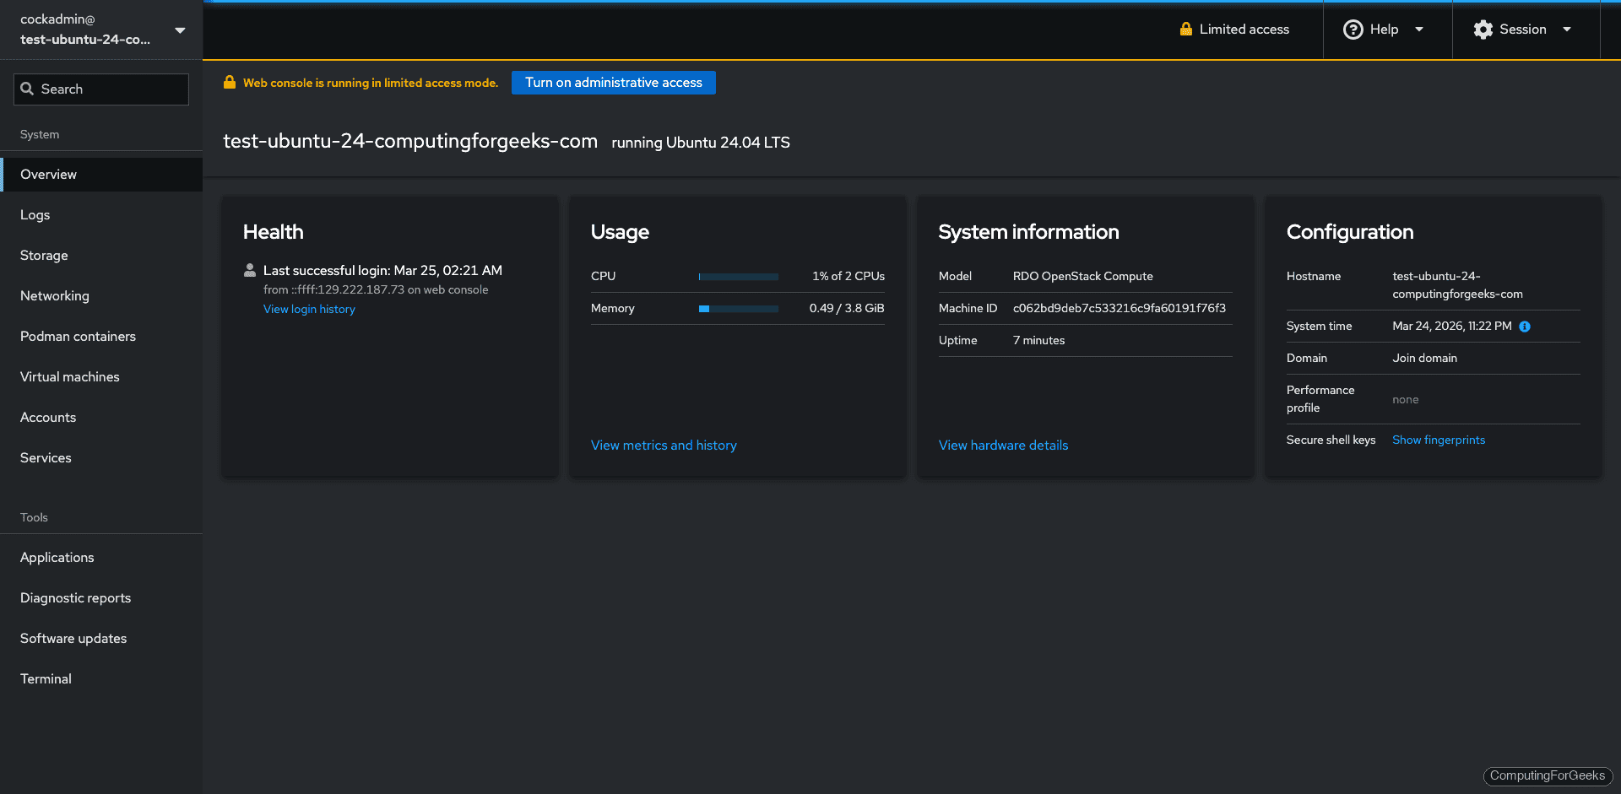Click the info icon next to System time

(x=1525, y=327)
